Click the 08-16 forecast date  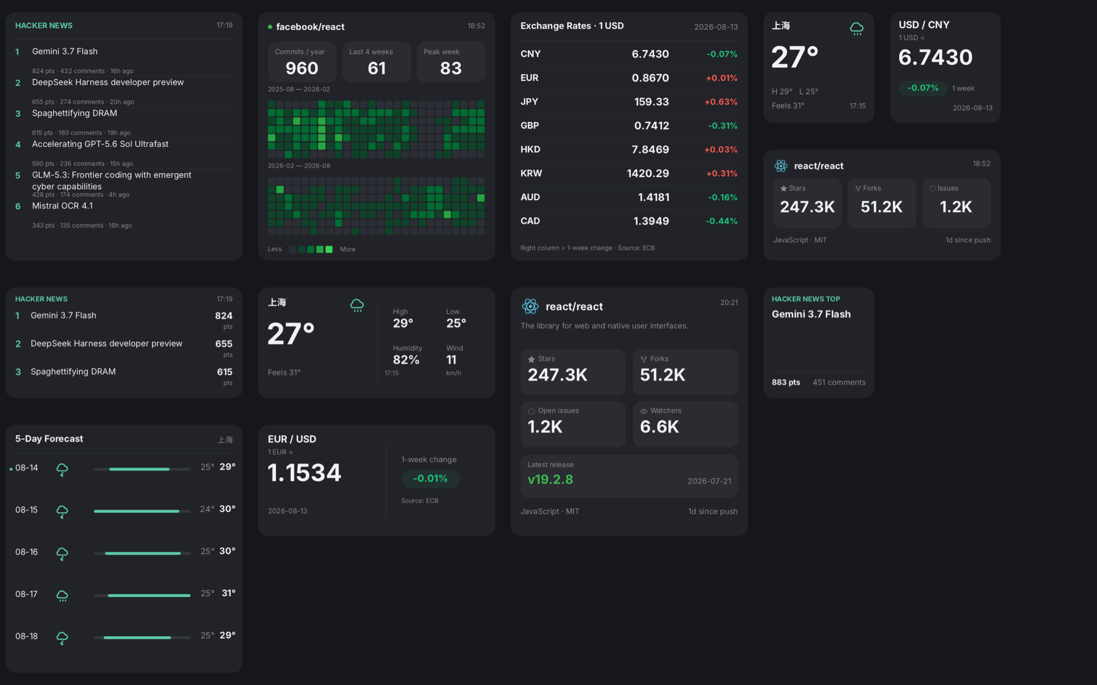point(27,552)
